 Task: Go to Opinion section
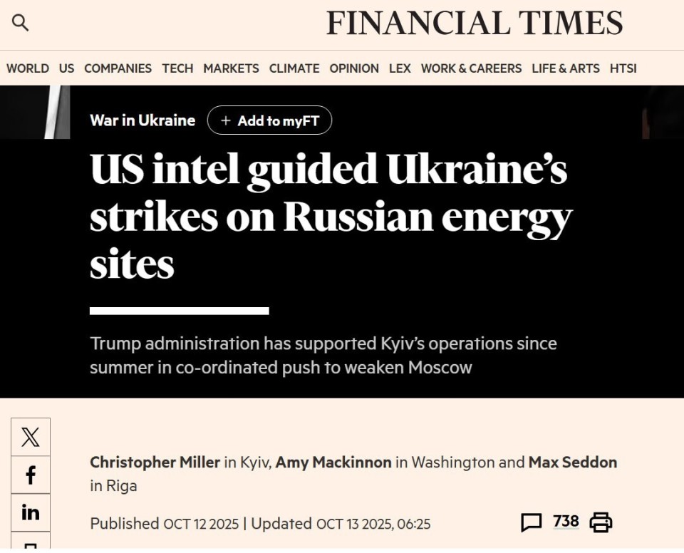354,68
